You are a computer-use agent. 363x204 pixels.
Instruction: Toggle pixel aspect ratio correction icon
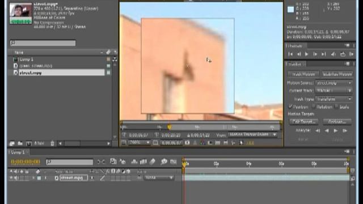point(226,143)
